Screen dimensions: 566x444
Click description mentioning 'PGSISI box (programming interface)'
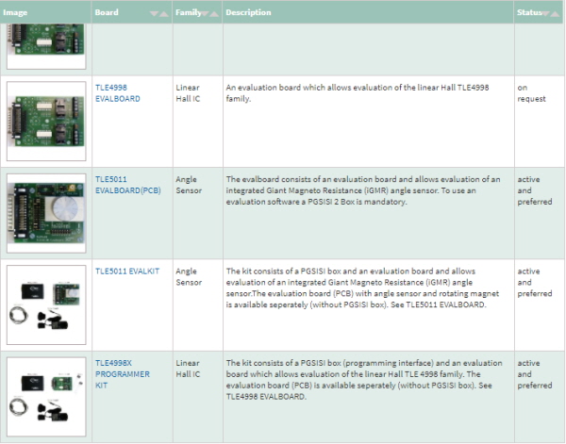coord(364,380)
